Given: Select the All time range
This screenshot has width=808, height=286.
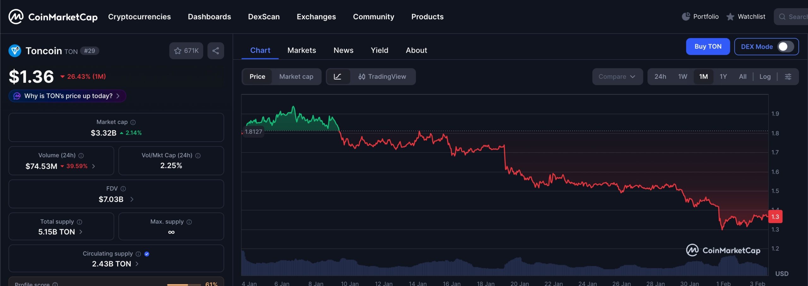Looking at the screenshot, I should pos(743,77).
